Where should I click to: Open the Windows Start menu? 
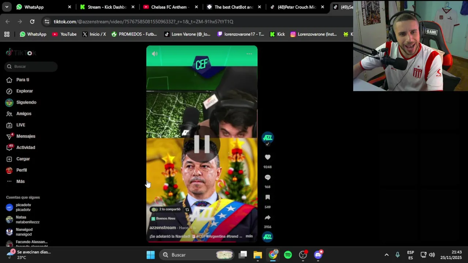point(151,255)
